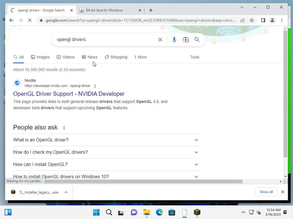Open File Explorer from the taskbar
The height and width of the screenshot is (219, 293).
tap(147, 212)
